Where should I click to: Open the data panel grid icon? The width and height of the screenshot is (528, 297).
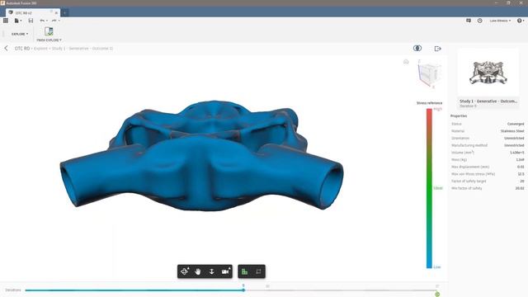6,21
